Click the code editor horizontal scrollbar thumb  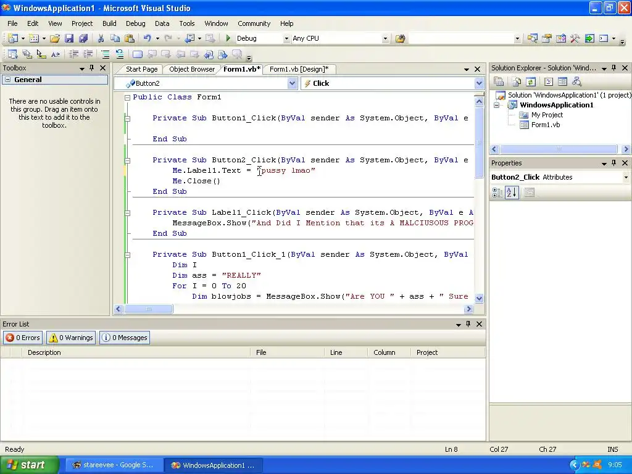pyautogui.click(x=148, y=309)
